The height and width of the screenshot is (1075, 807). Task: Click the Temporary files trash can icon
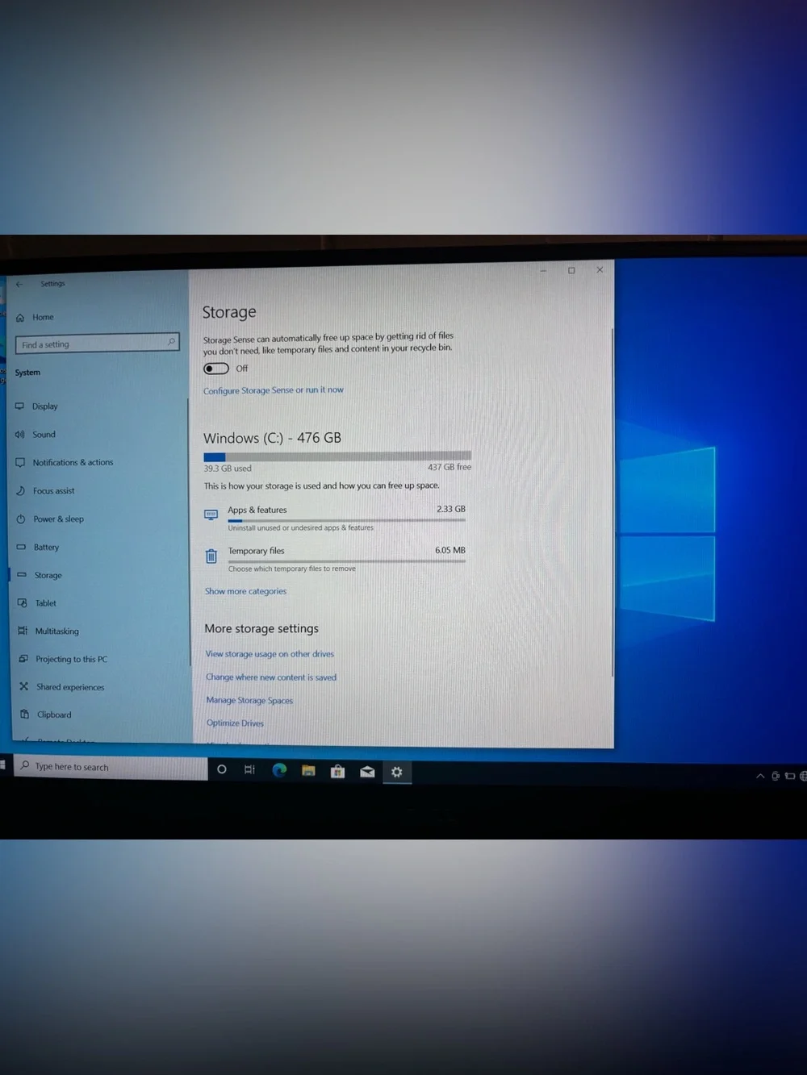pos(211,556)
